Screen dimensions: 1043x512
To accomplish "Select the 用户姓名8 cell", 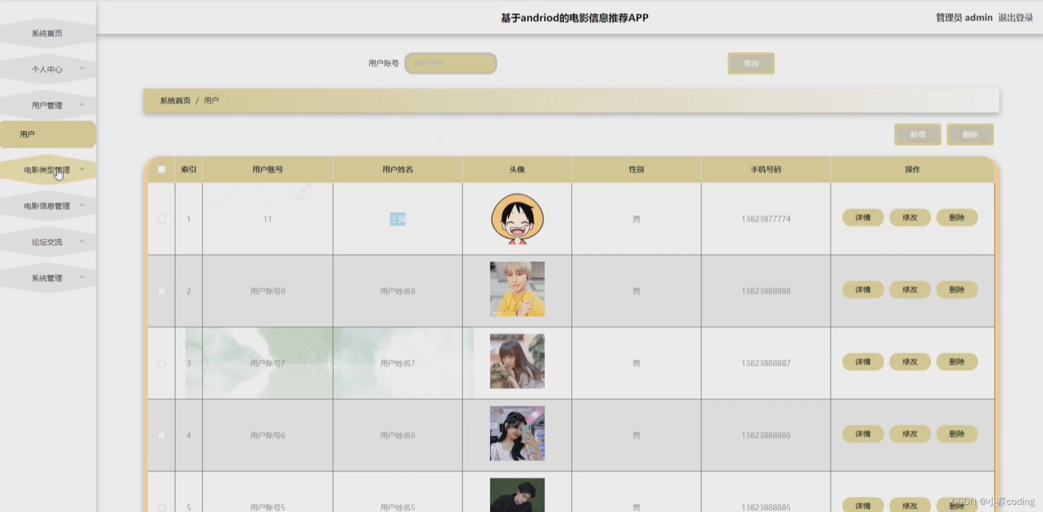I will tap(398, 291).
